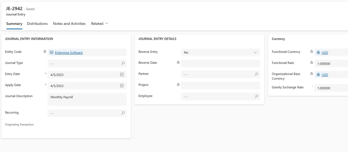Click the Partner lookup search icon
The image size is (348, 152).
[x=256, y=74]
